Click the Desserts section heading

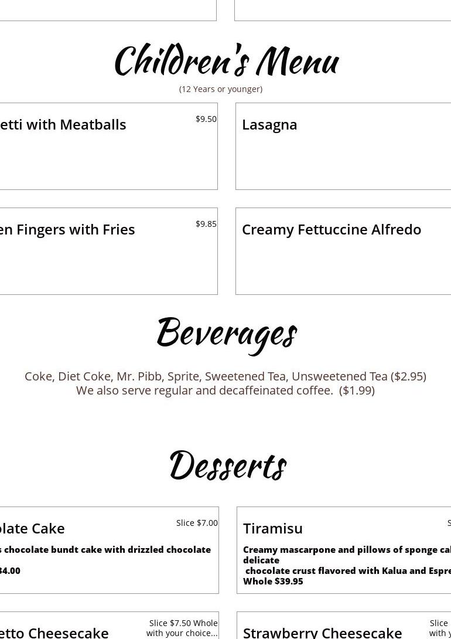click(227, 465)
